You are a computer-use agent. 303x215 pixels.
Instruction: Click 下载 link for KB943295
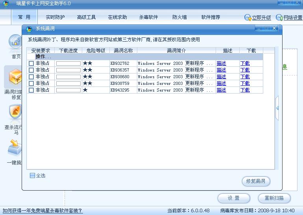245,90
